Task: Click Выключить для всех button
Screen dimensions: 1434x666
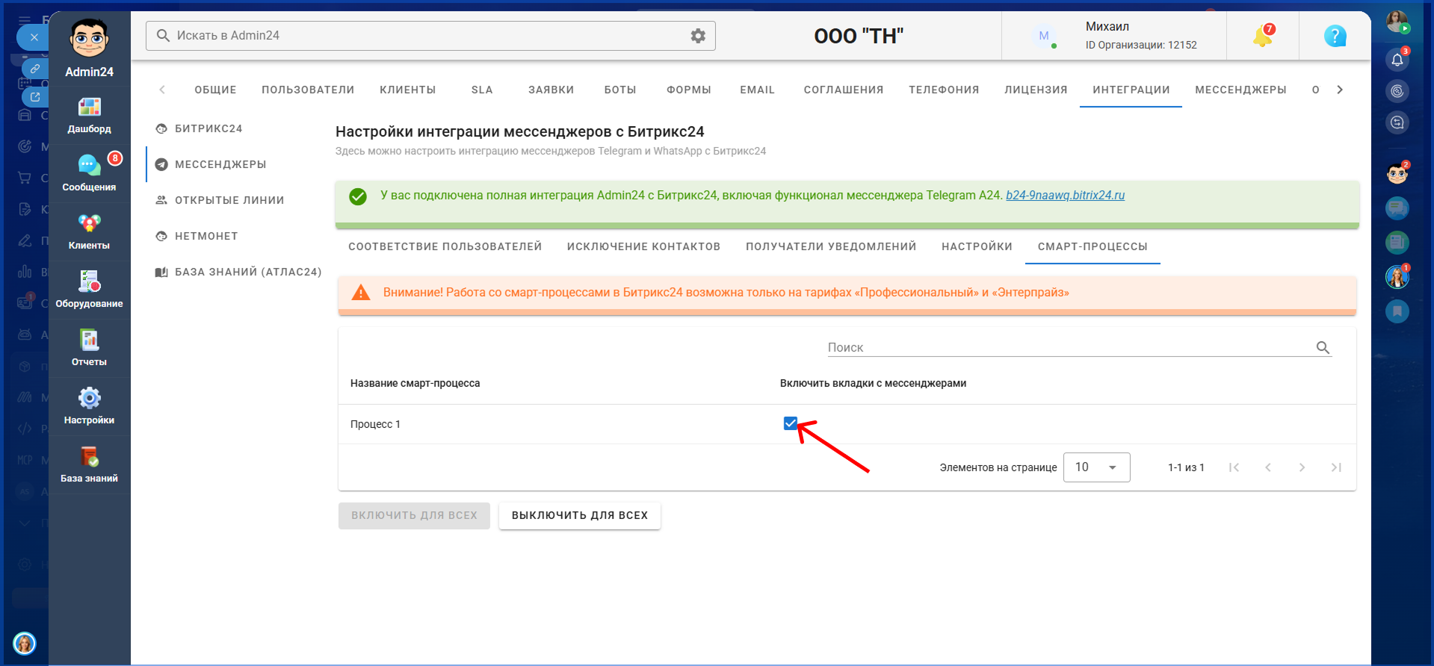Action: click(x=580, y=515)
